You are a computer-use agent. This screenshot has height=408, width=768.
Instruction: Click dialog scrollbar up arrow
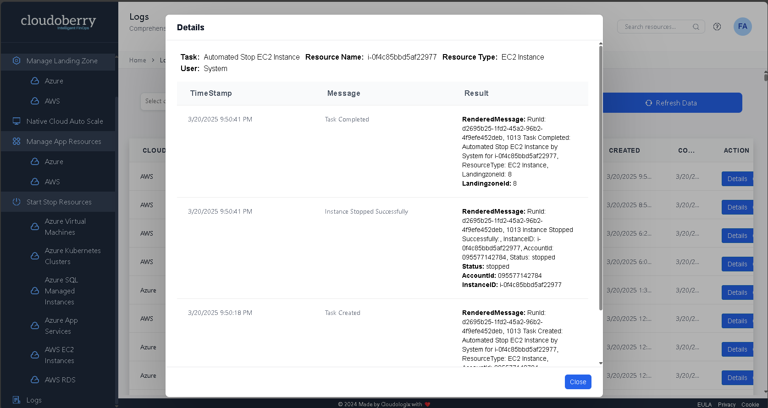click(x=601, y=44)
